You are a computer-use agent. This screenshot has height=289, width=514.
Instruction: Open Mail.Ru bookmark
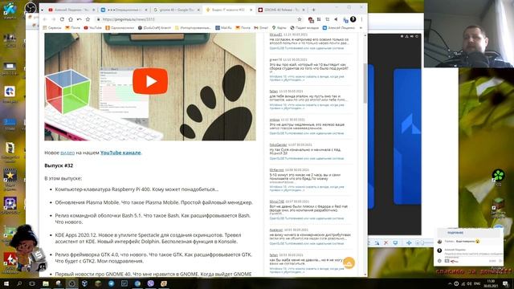pos(223,28)
